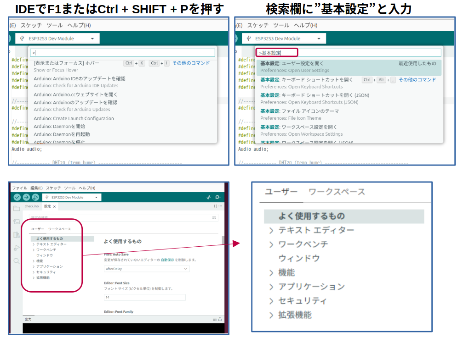Image resolution: width=469 pixels, height=338 pixels.
Task: Open the ファイル menu
Action: pos(19,188)
